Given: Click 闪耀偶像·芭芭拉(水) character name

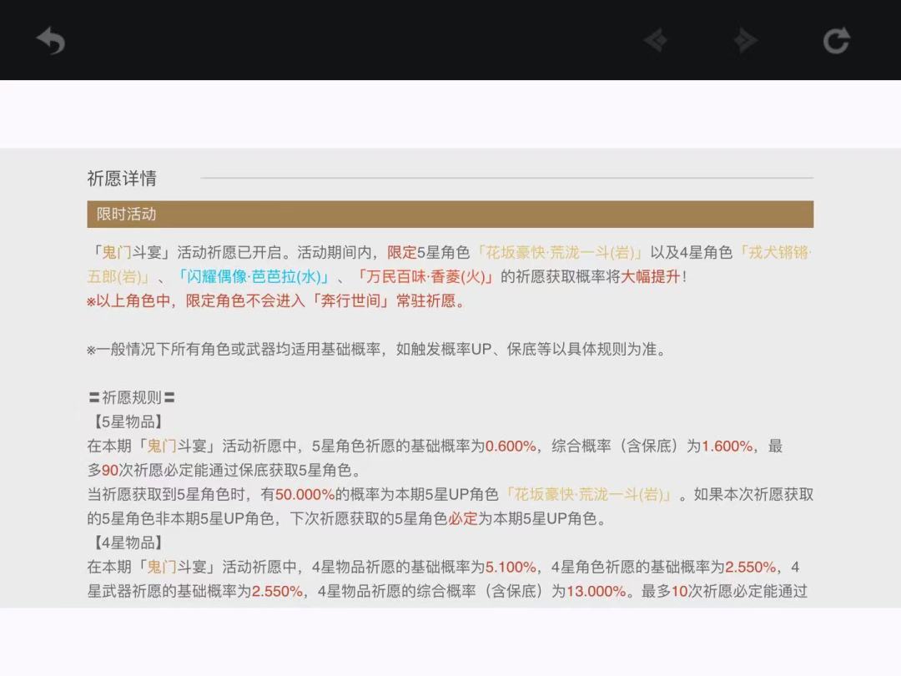Looking at the screenshot, I should [254, 276].
